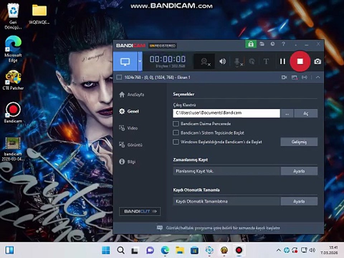Viewport: 344px width, 258px height.
Task: Click the 00:00:00 recording timer
Action: pyautogui.click(x=167, y=59)
